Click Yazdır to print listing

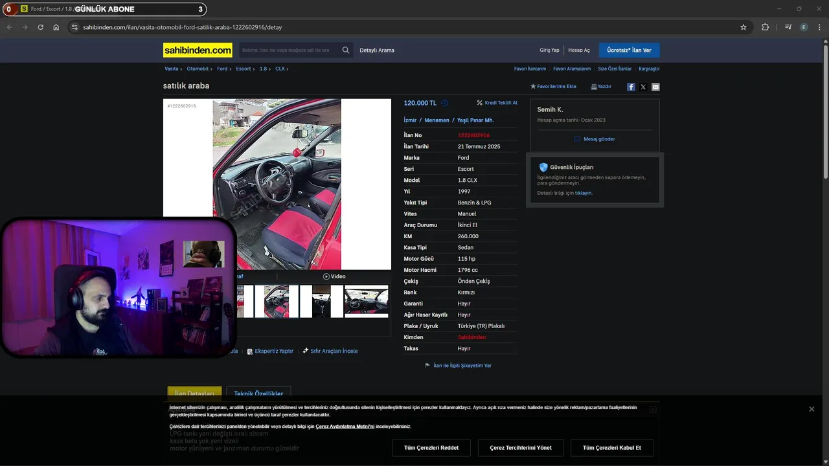(601, 87)
